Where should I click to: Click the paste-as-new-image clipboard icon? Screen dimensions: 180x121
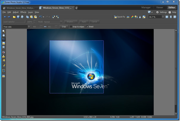point(35,17)
